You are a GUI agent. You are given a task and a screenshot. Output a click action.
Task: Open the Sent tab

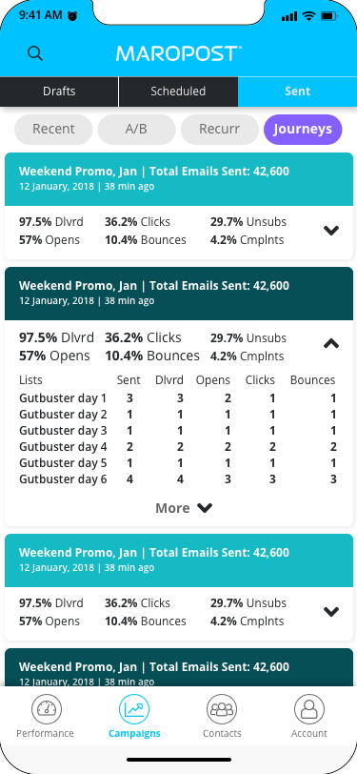point(297,92)
